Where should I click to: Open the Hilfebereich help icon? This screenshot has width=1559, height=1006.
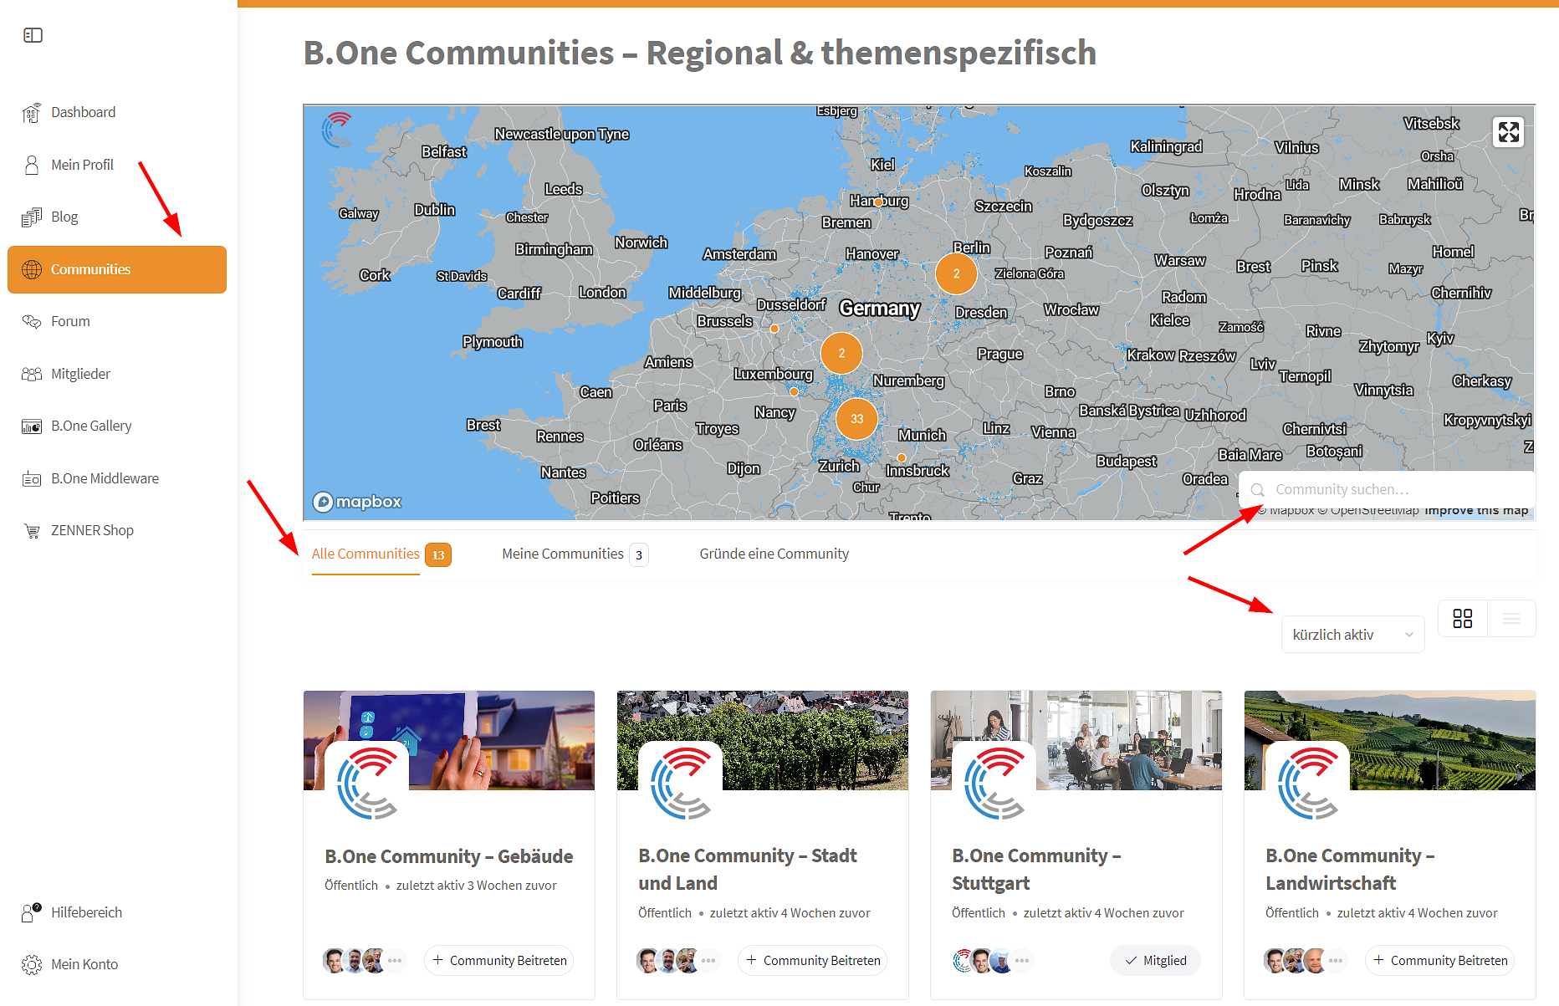[x=32, y=912]
